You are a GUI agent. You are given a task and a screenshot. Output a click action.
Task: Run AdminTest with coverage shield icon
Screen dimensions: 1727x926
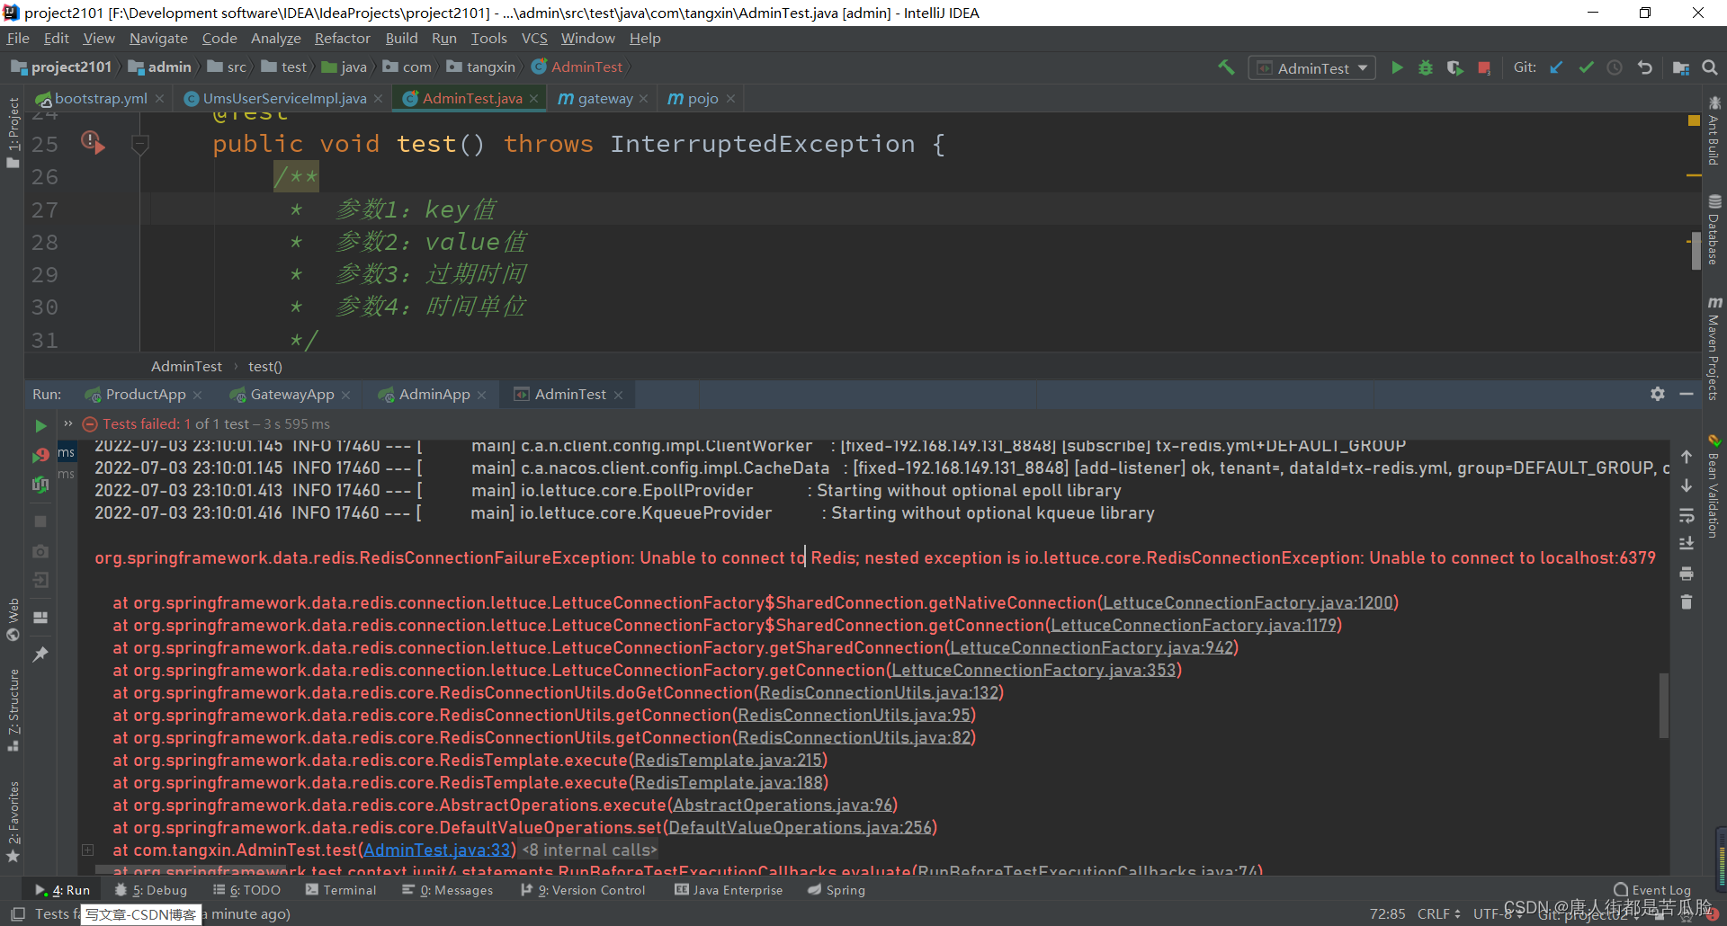tap(1454, 67)
